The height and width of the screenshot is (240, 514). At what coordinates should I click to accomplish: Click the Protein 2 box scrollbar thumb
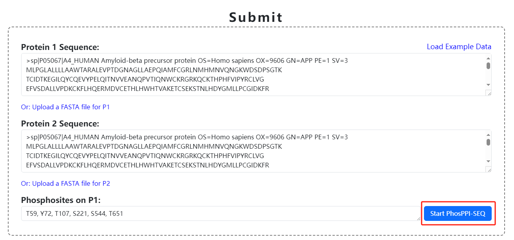[488, 142]
